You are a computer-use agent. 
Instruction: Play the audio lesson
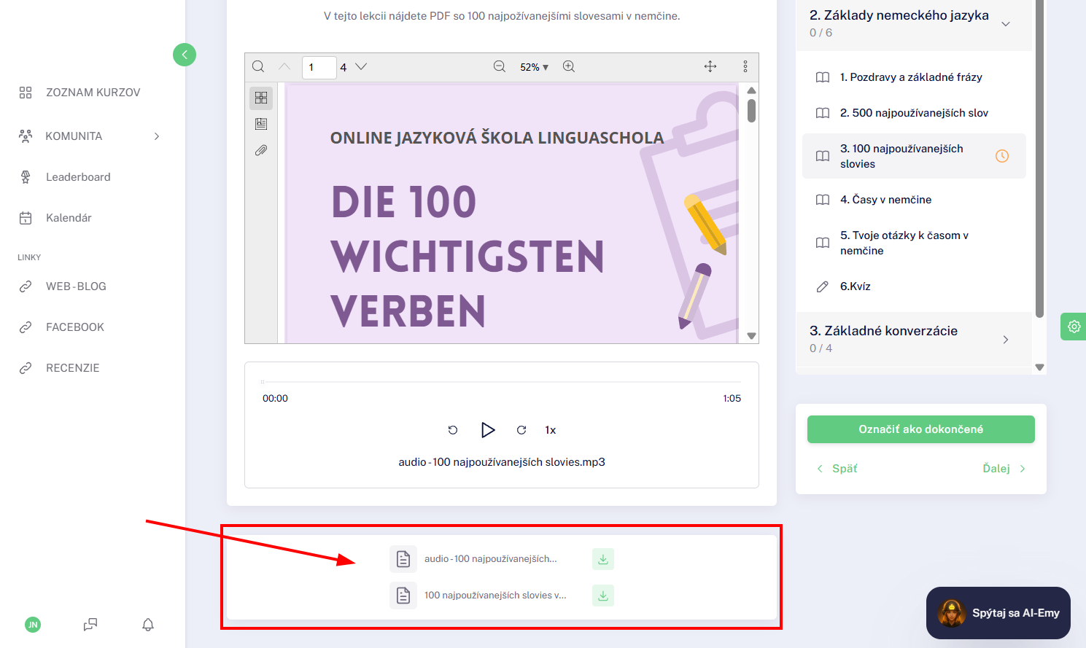point(488,430)
